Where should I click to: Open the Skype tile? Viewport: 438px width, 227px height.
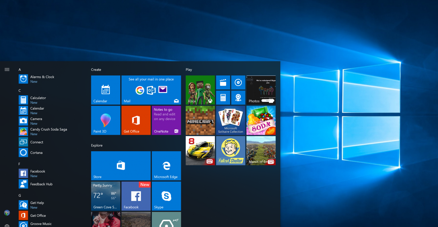[x=166, y=196]
